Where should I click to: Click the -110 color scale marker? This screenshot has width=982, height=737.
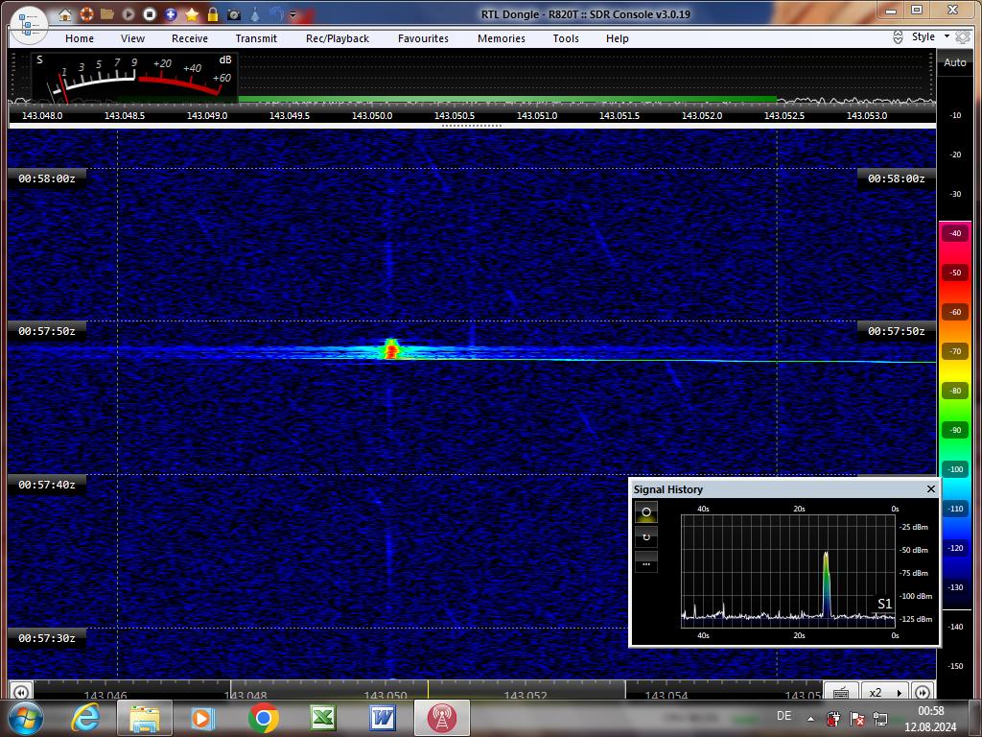click(955, 509)
